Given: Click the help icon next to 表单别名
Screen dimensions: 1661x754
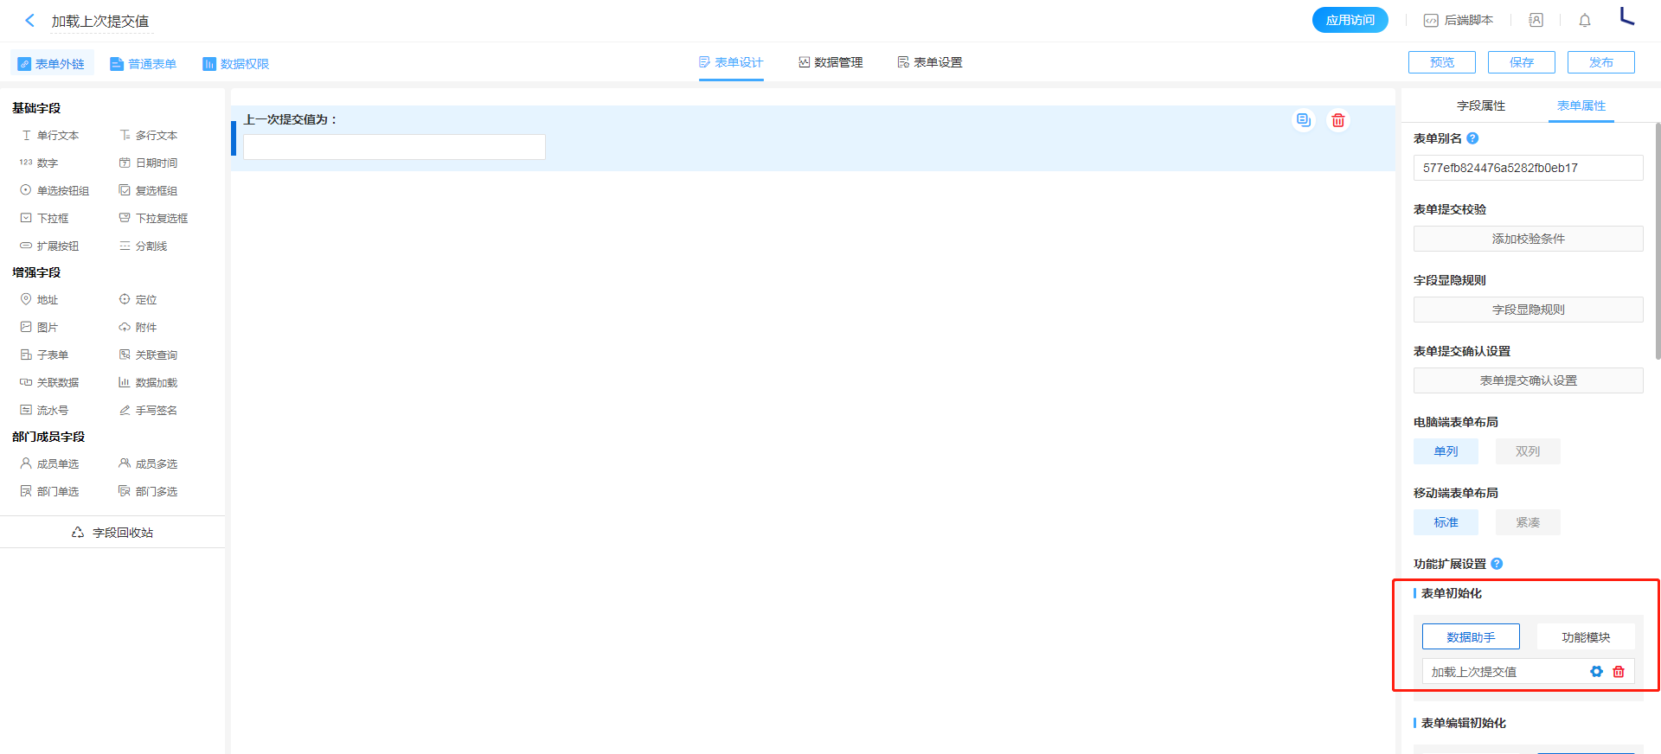Looking at the screenshot, I should click(1472, 138).
